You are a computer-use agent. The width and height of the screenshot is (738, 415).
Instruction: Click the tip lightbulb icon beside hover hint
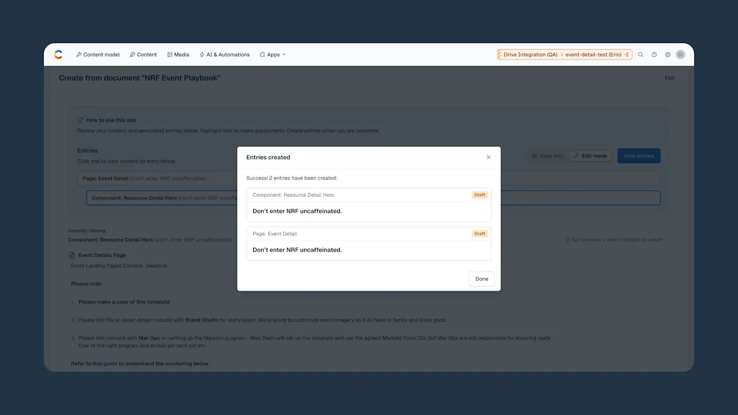tap(567, 239)
